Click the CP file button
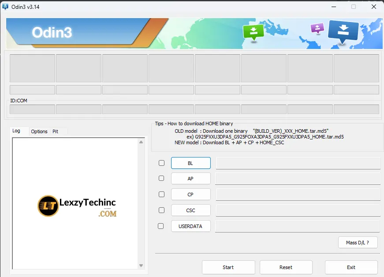 (x=191, y=195)
